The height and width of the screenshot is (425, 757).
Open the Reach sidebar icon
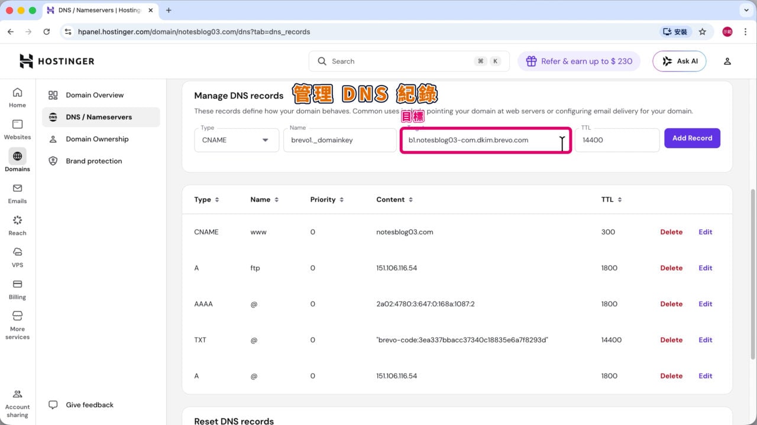tap(17, 225)
